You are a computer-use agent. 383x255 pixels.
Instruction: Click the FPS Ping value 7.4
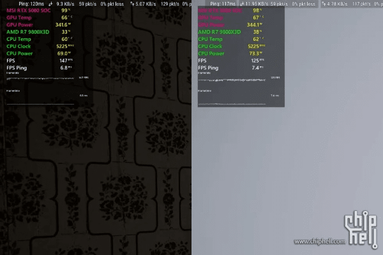[255, 68]
